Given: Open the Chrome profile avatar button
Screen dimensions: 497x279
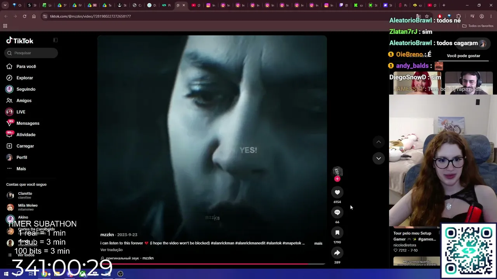Looking at the screenshot, I should coord(481,16).
